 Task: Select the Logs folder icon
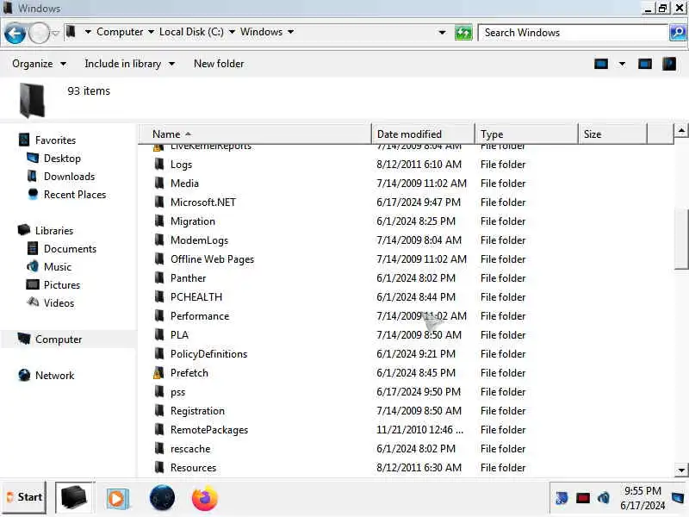point(159,164)
